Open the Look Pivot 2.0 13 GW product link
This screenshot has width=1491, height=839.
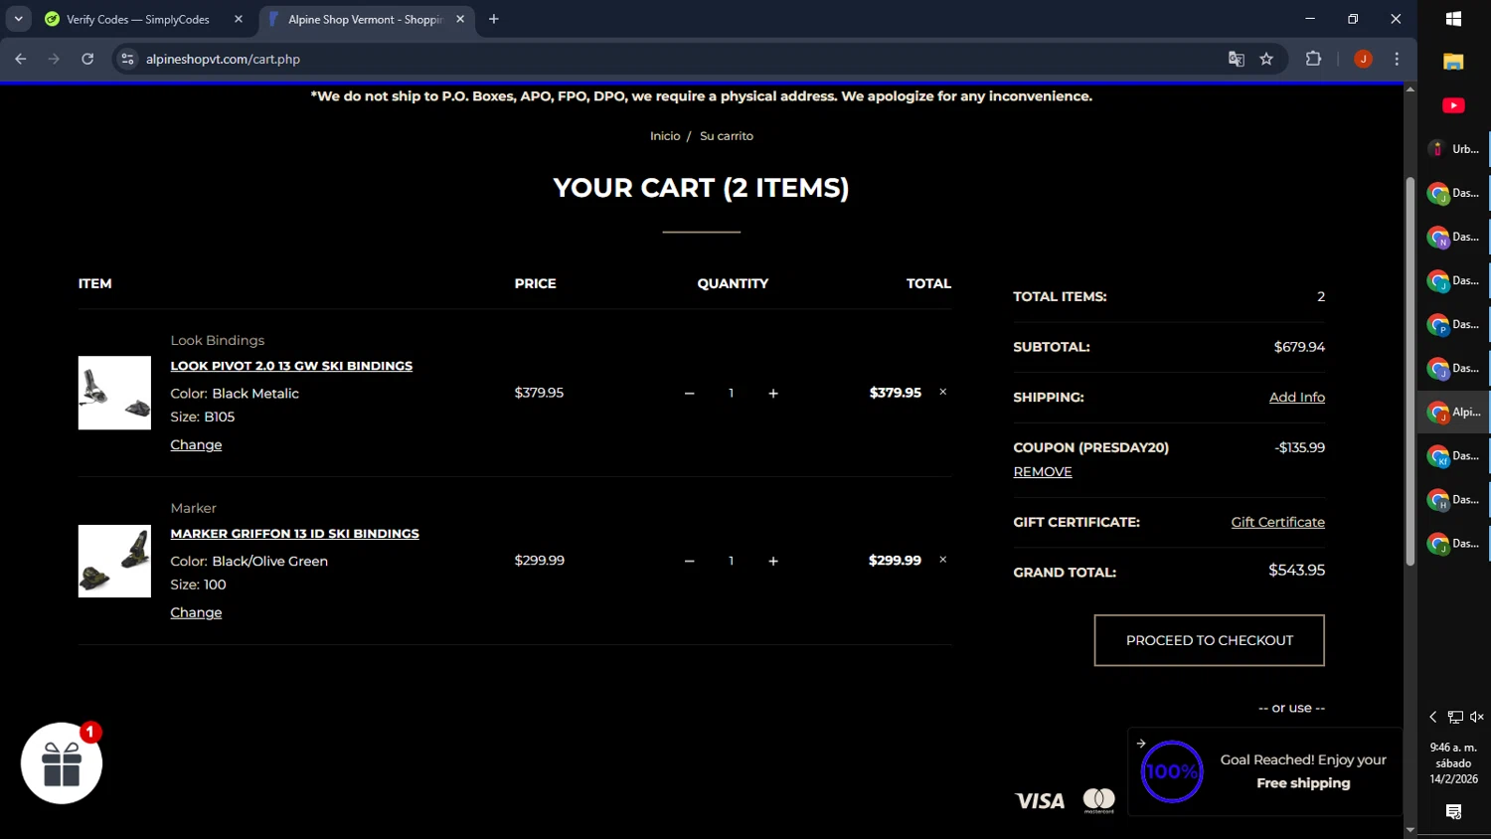pos(291,366)
